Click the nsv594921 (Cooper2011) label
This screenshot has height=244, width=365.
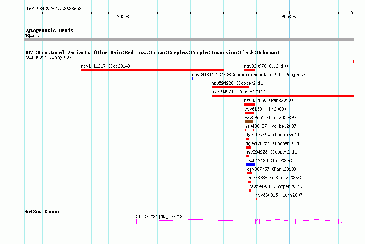(x=238, y=92)
